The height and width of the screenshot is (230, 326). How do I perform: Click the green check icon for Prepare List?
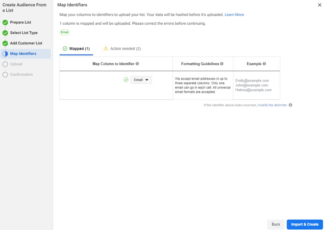coord(5,23)
